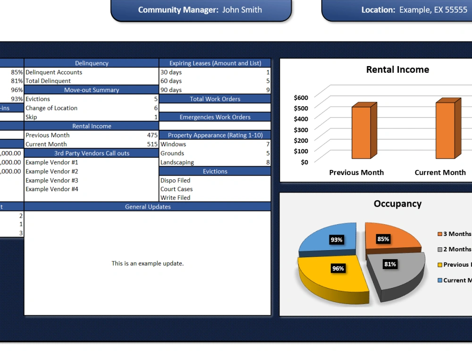Select the 85% data label on pie chart

382,239
